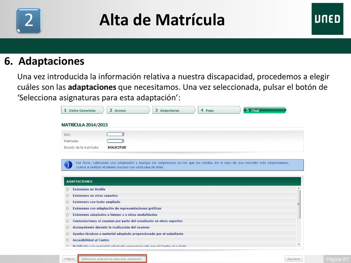The image size is (351, 263).
Task: Open step 3 Asignaturas
Action: click(174, 110)
